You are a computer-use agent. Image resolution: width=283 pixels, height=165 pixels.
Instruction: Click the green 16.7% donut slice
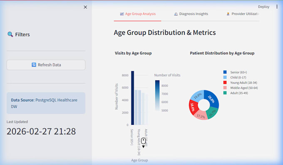pos(212,113)
